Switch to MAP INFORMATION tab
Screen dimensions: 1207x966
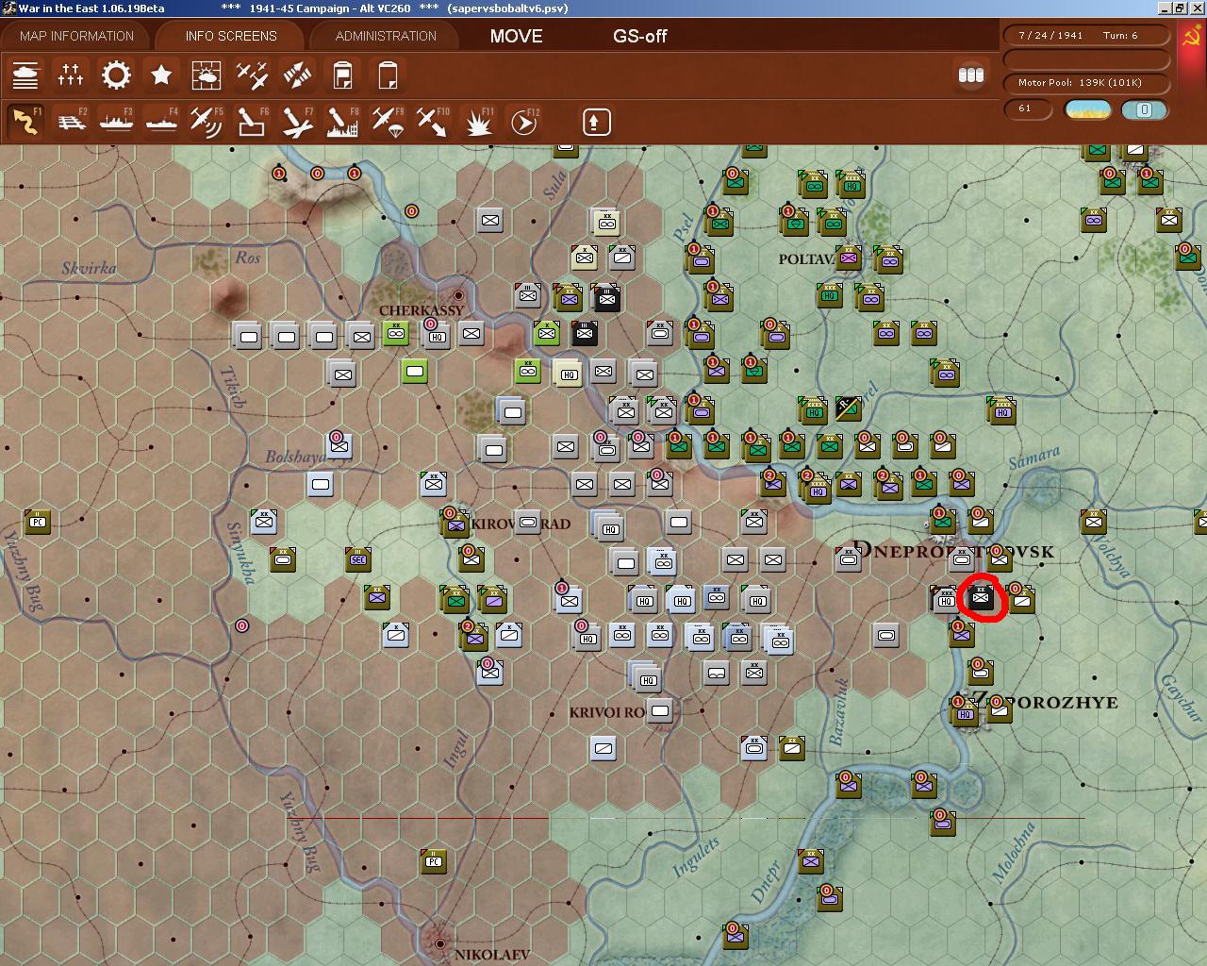click(x=76, y=36)
